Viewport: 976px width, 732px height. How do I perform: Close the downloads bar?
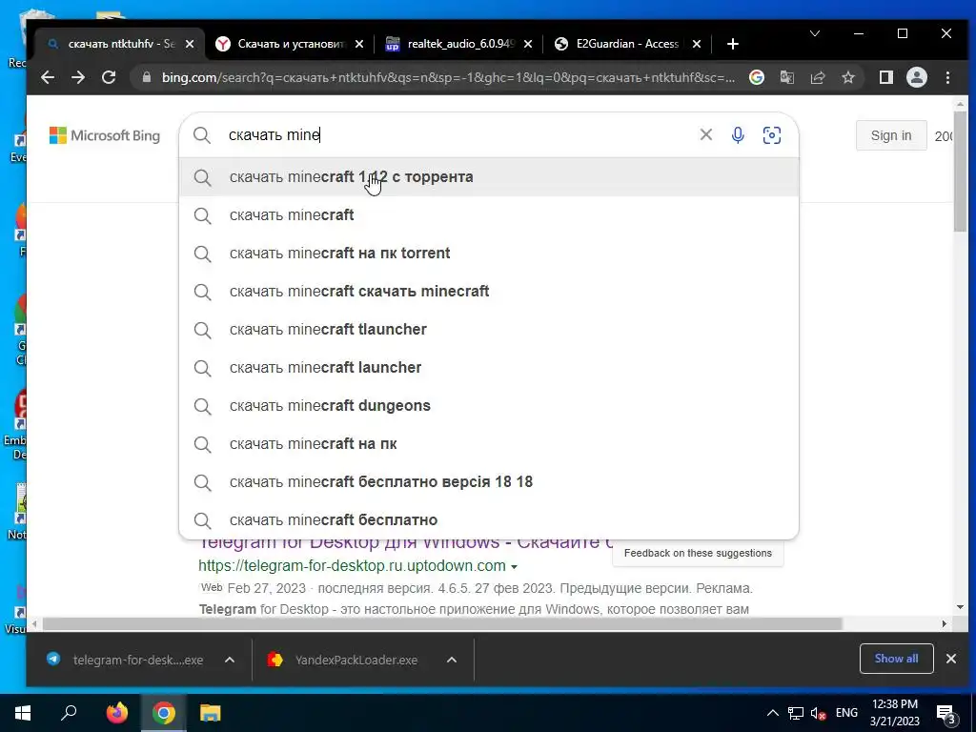(951, 659)
